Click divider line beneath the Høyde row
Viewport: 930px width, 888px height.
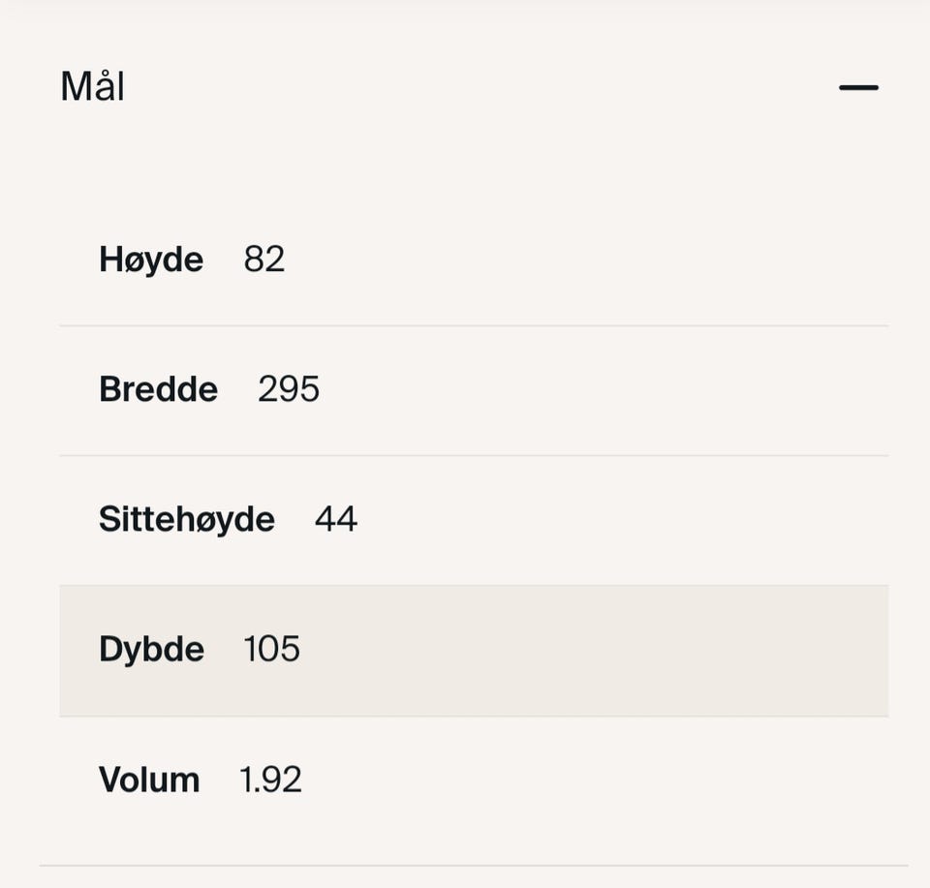coord(474,325)
